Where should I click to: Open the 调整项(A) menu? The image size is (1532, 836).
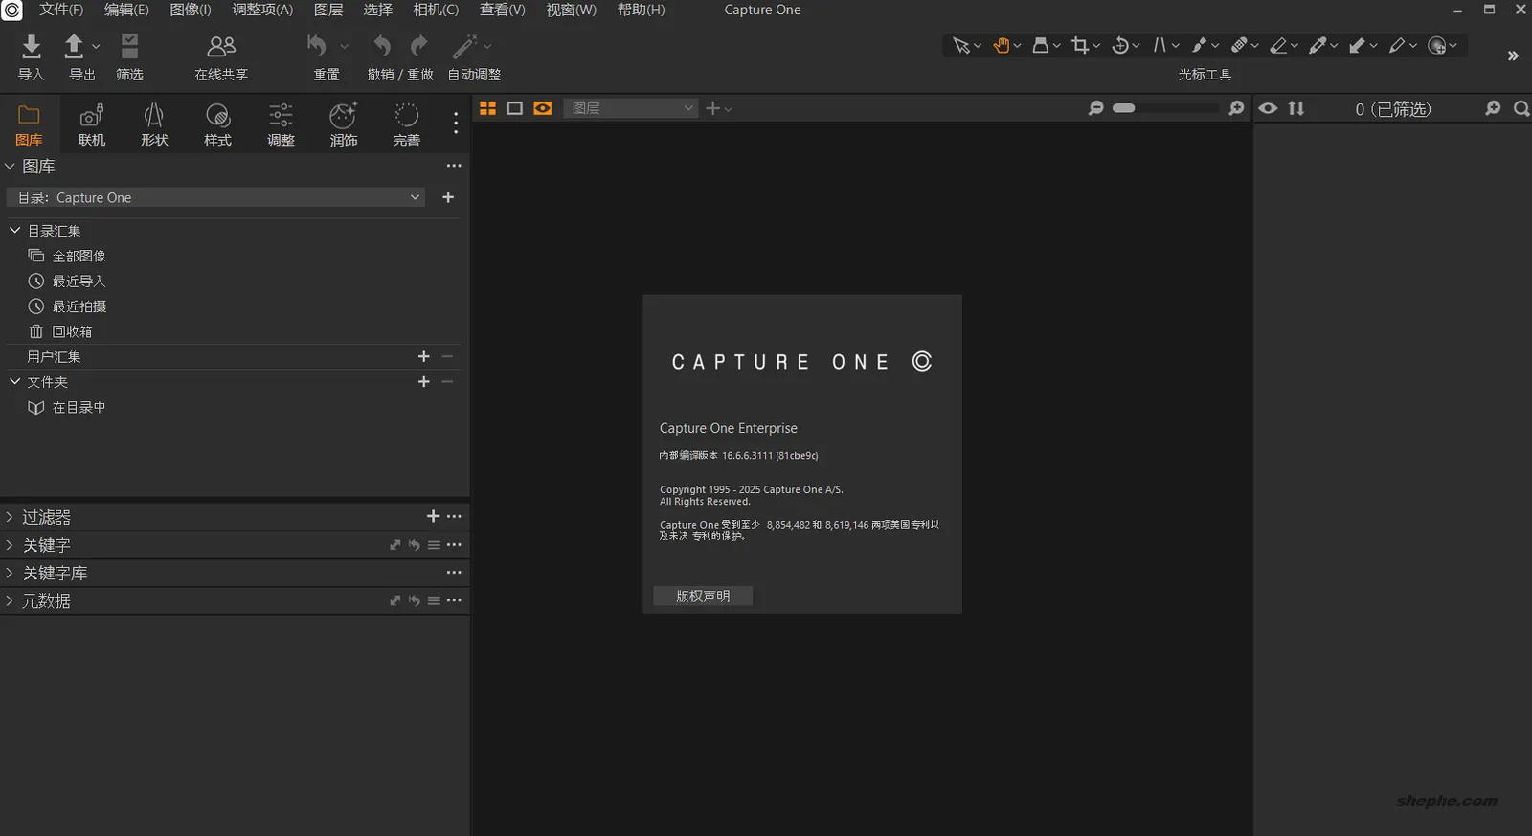pyautogui.click(x=262, y=10)
